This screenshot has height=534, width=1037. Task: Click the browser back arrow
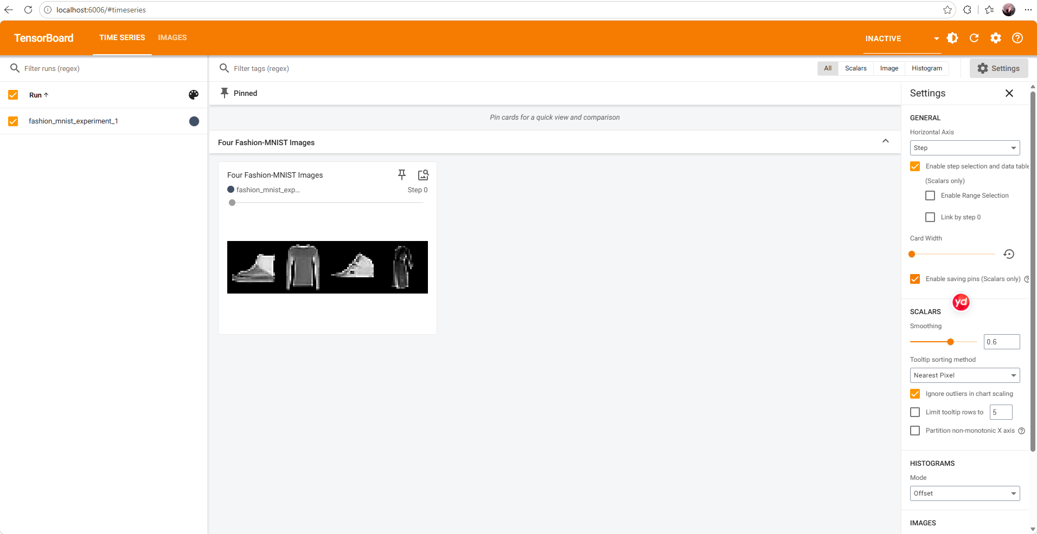(x=9, y=10)
